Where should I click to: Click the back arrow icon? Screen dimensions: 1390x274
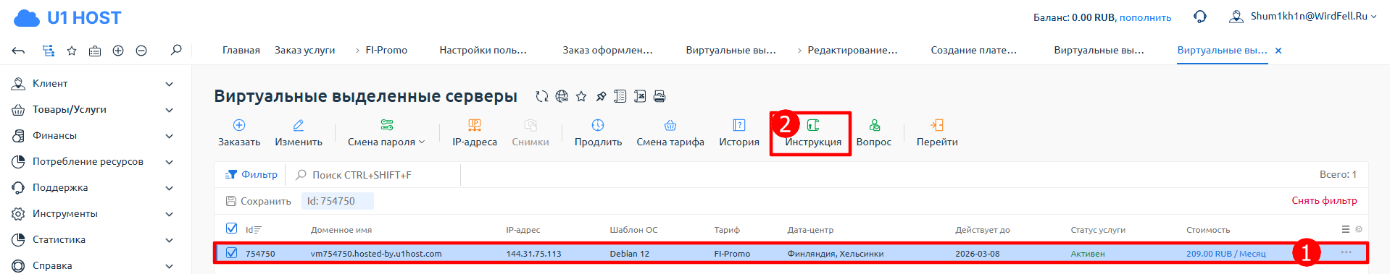(x=19, y=51)
